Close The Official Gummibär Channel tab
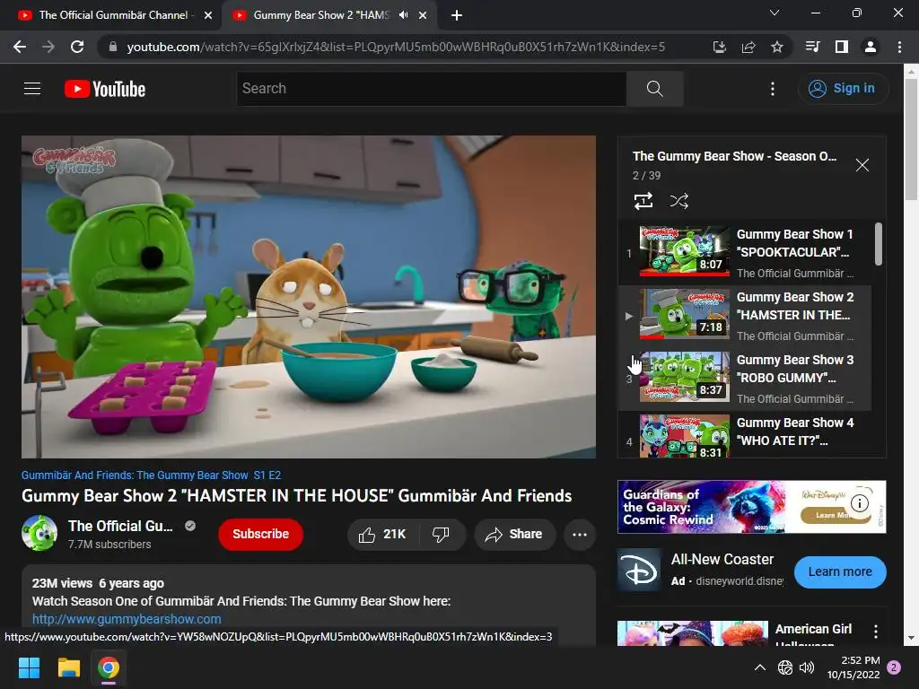The width and height of the screenshot is (919, 689). click(x=208, y=15)
